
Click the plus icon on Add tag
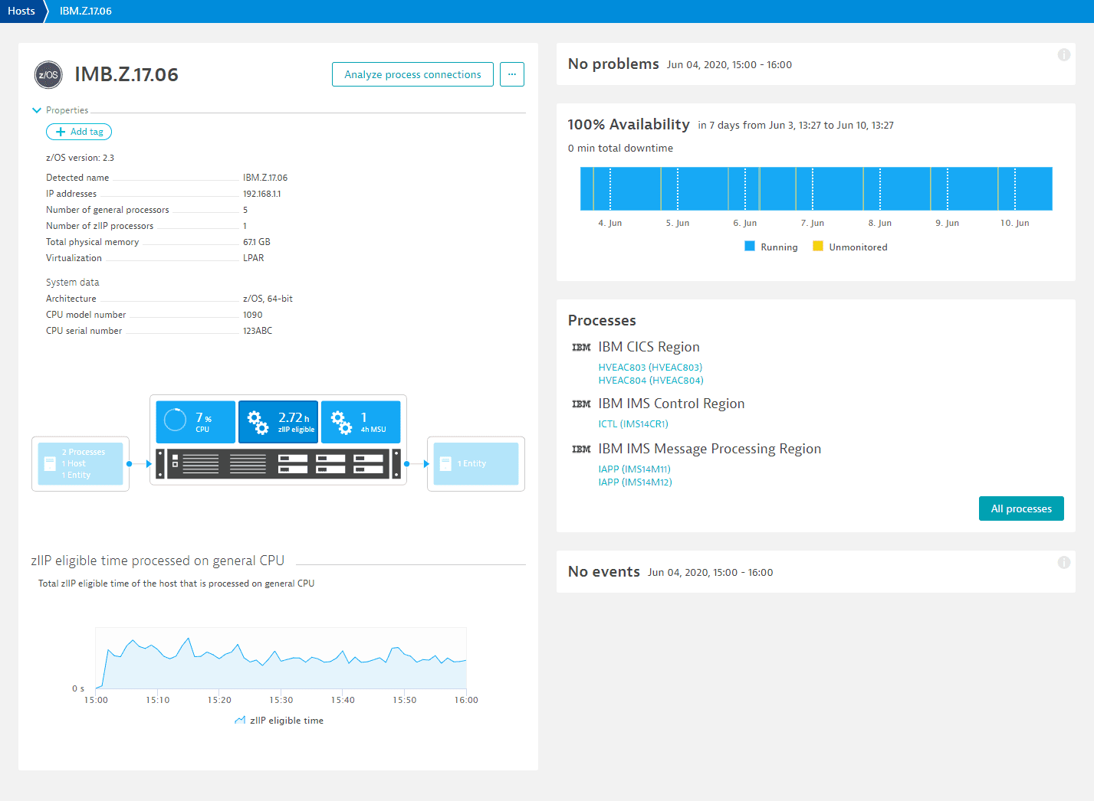pos(61,132)
